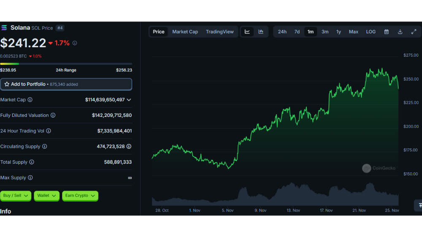422x237 pixels.
Task: Select the Max time range
Action: coord(353,32)
